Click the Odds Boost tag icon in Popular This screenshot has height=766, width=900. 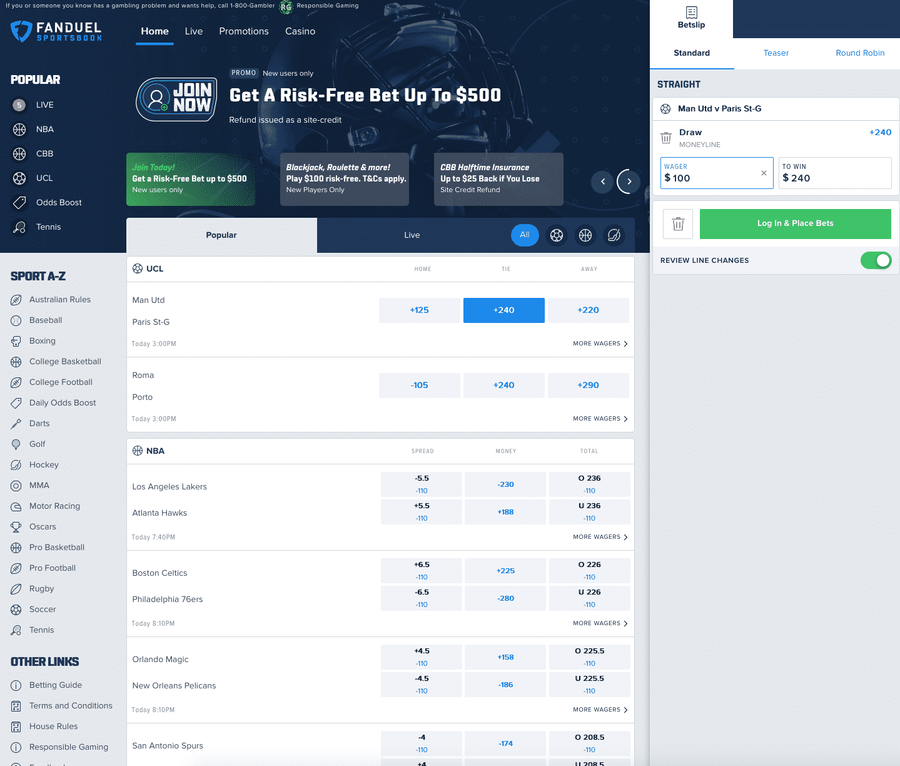(19, 203)
